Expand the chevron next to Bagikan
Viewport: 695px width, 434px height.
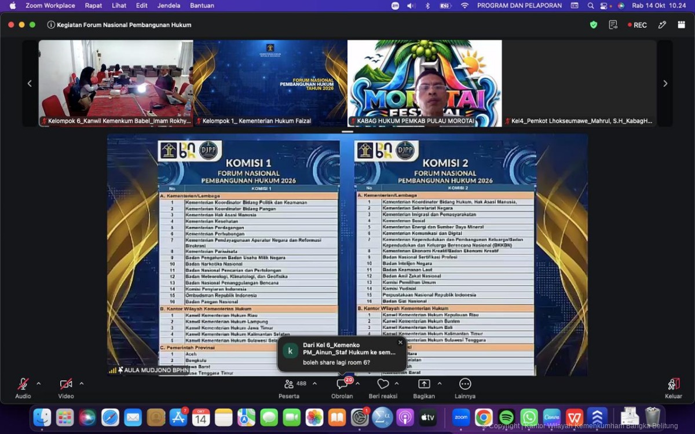[x=440, y=384]
